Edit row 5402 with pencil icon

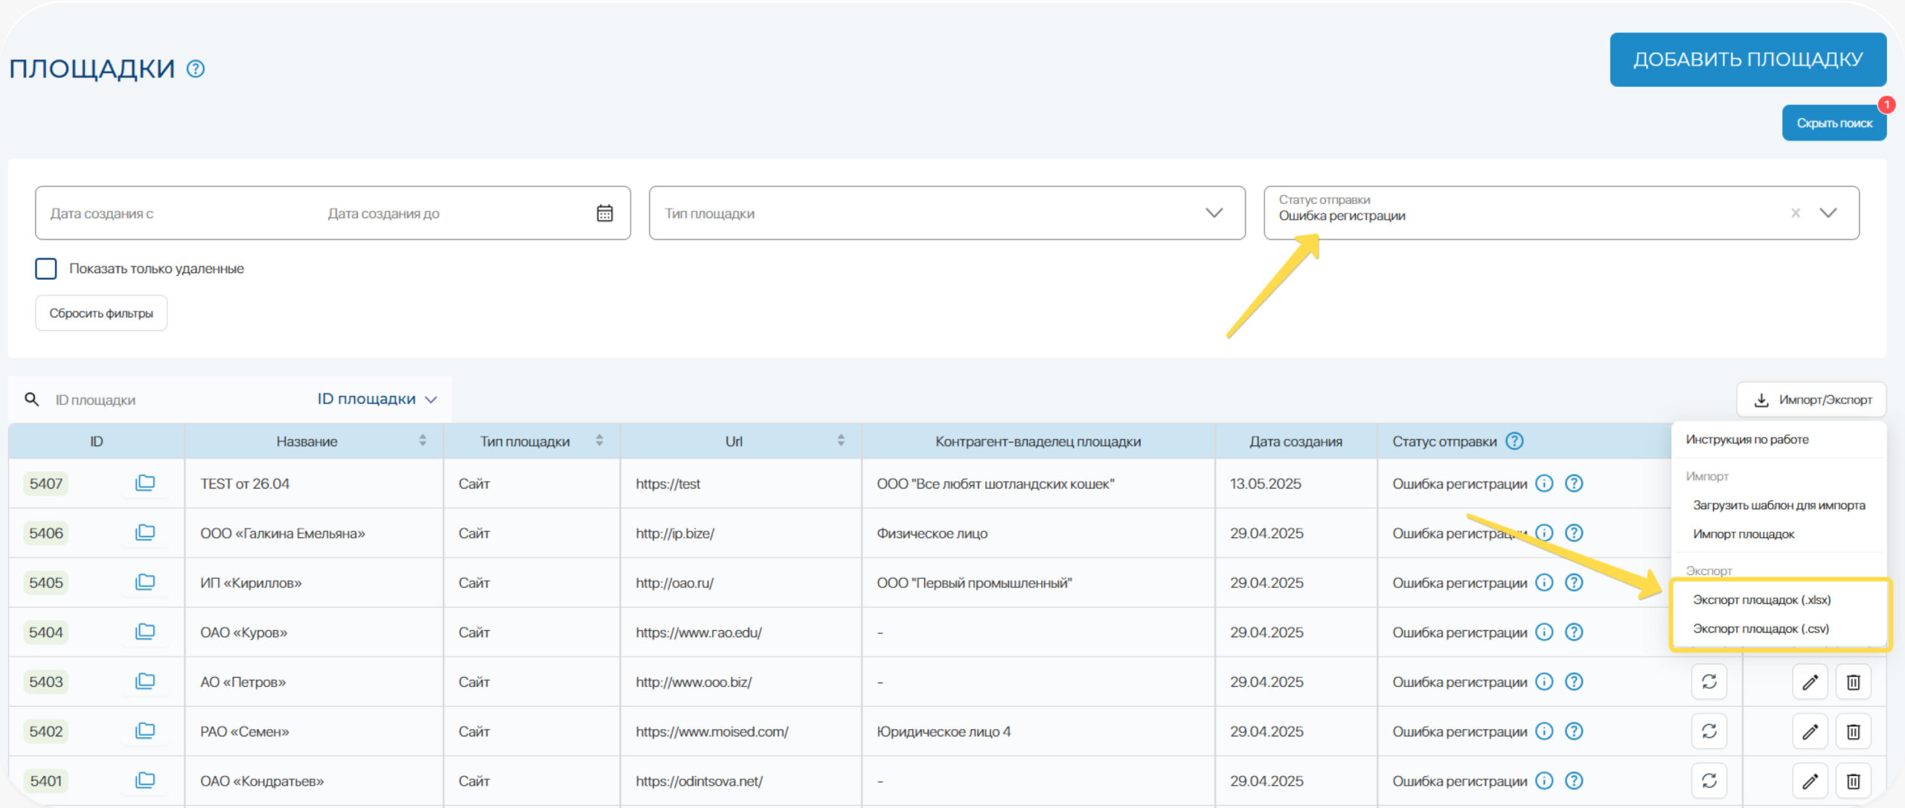pyautogui.click(x=1810, y=731)
